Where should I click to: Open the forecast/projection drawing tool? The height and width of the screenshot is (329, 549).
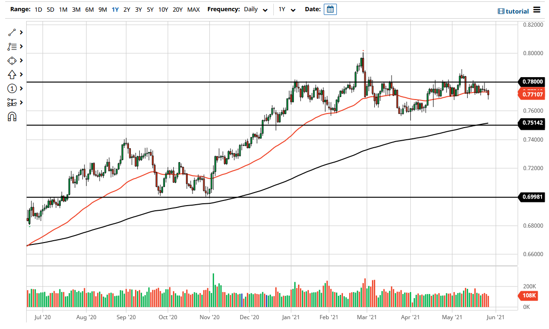tap(13, 102)
